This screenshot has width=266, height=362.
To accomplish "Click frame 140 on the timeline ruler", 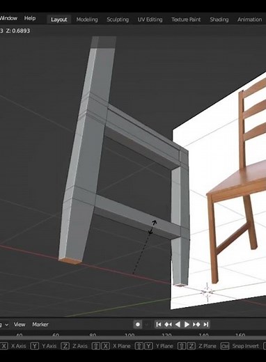I will (203, 335).
